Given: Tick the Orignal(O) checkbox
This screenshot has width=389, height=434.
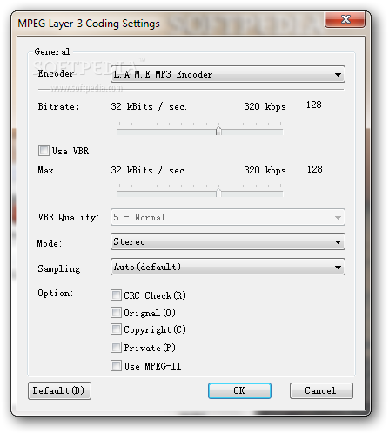Looking at the screenshot, I should [116, 313].
